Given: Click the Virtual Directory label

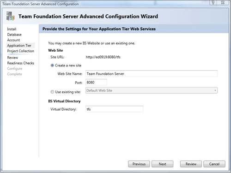Looking at the screenshot, I should (63, 109).
